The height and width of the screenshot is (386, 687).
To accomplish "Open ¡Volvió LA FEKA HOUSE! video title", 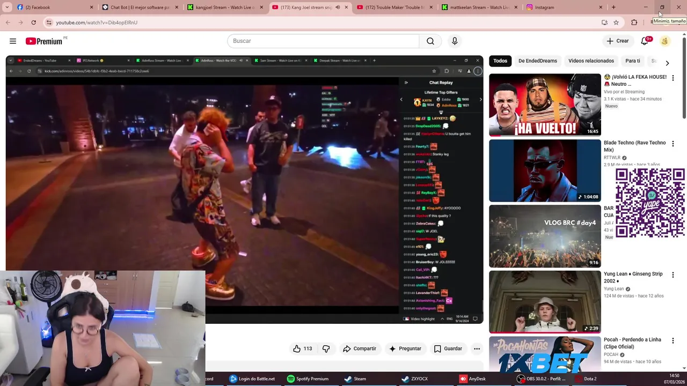I will point(635,80).
